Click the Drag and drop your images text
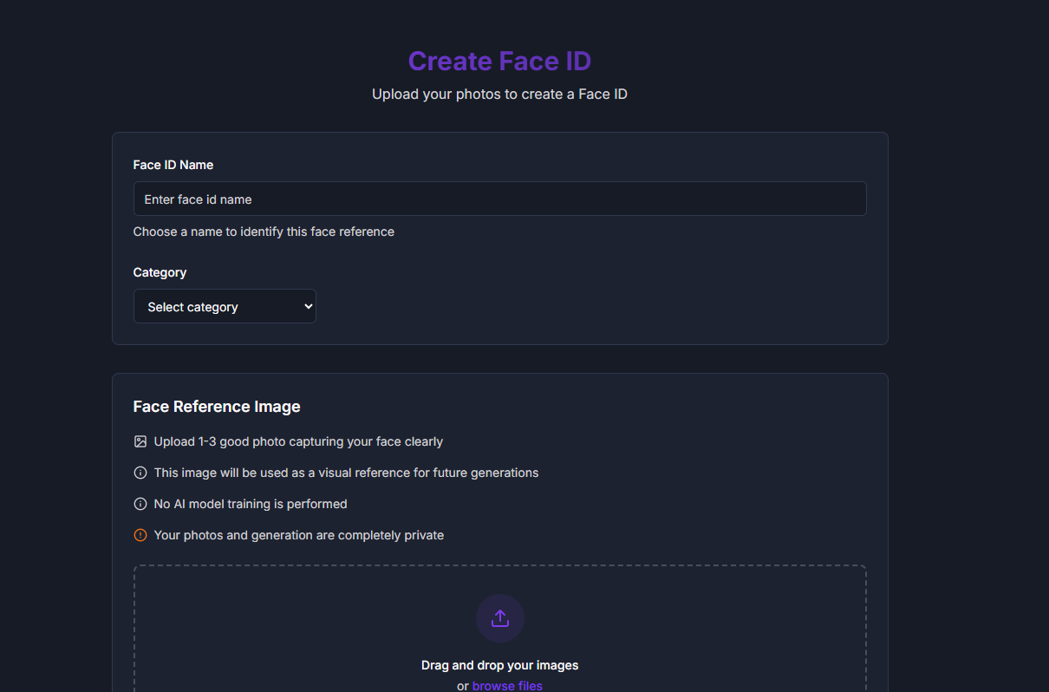1049x692 pixels. 499,665
